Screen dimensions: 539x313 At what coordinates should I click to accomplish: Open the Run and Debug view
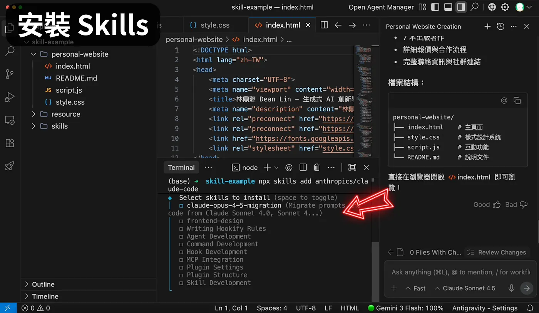(10, 97)
